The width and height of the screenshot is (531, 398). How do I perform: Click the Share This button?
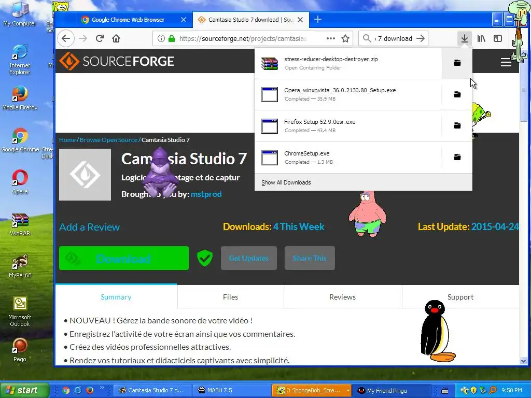tap(310, 258)
